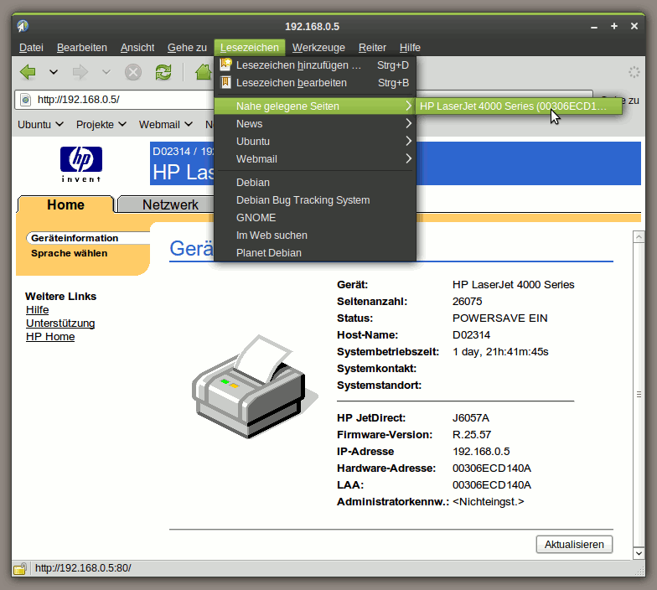Open the Ubuntu bookmarks toolbar dropdown
This screenshot has height=590, width=657.
[40, 124]
